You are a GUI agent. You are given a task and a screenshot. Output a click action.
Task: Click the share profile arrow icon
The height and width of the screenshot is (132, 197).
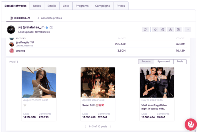coord(155,29)
